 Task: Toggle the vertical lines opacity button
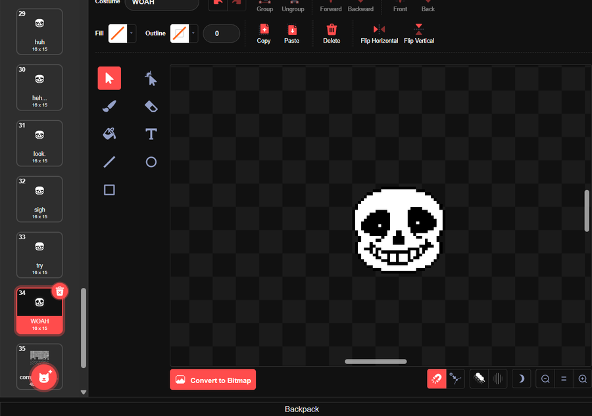498,379
